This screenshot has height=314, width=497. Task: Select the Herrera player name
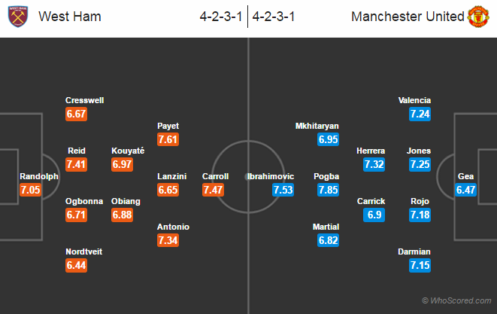(371, 151)
